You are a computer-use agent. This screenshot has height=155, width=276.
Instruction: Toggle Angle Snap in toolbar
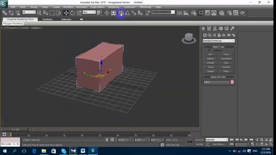(127, 13)
